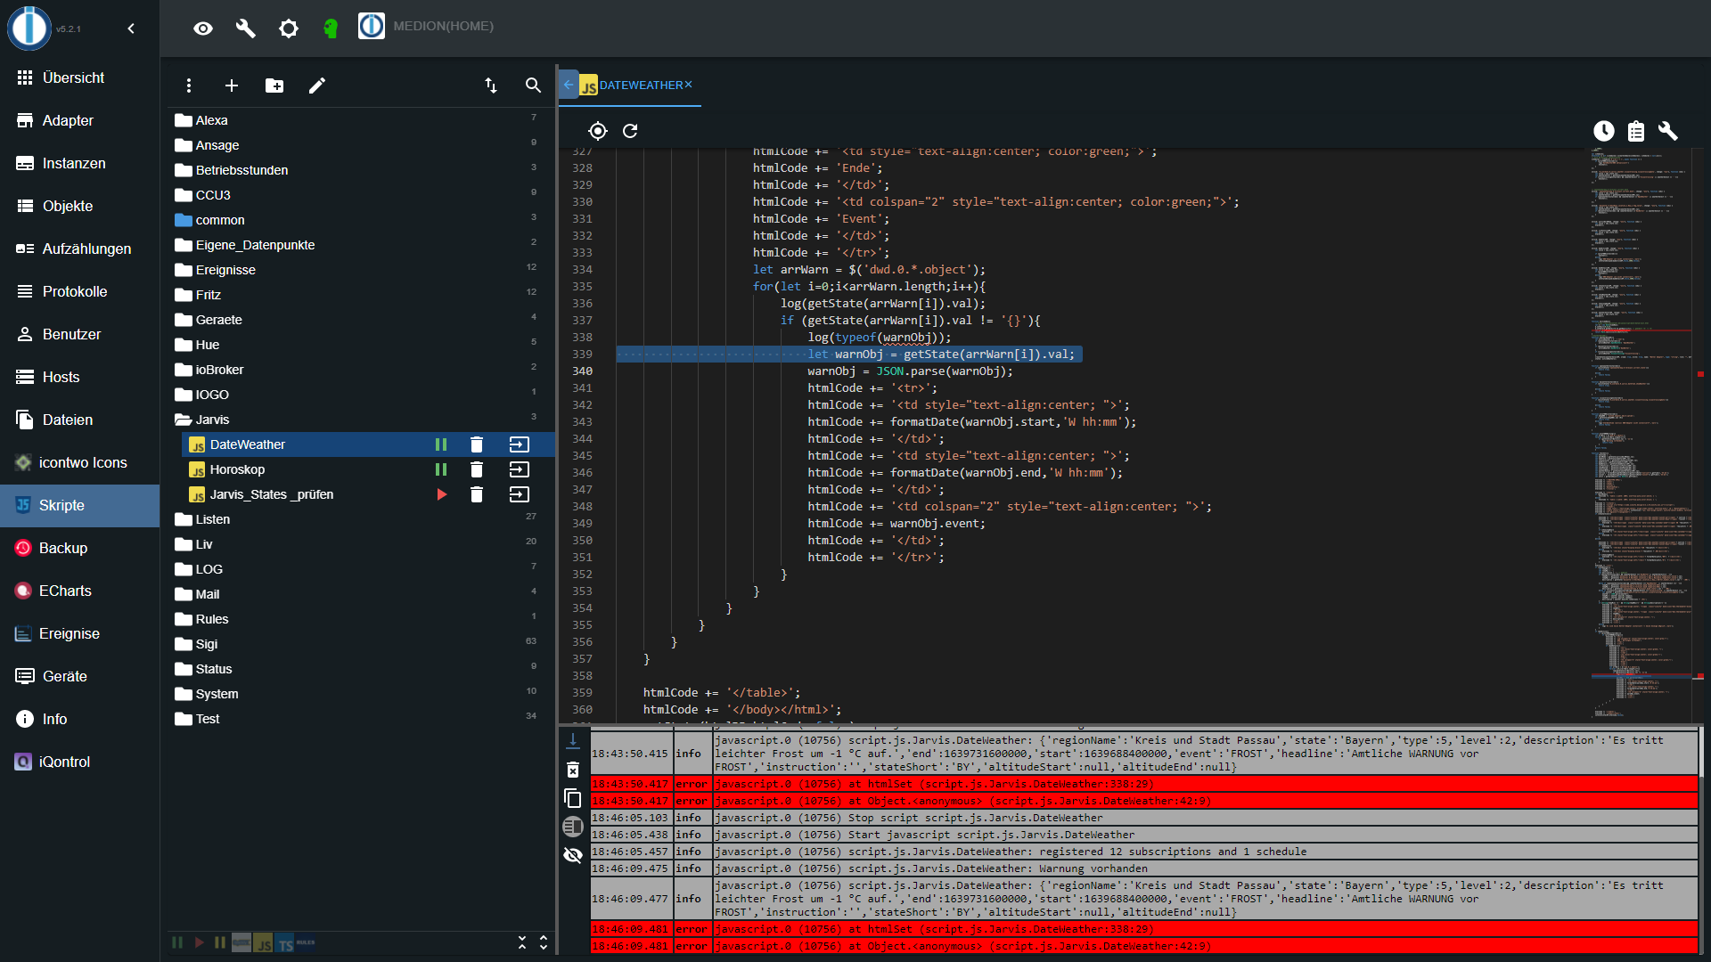
Task: Toggle the Rules script type filter
Action: 306,942
